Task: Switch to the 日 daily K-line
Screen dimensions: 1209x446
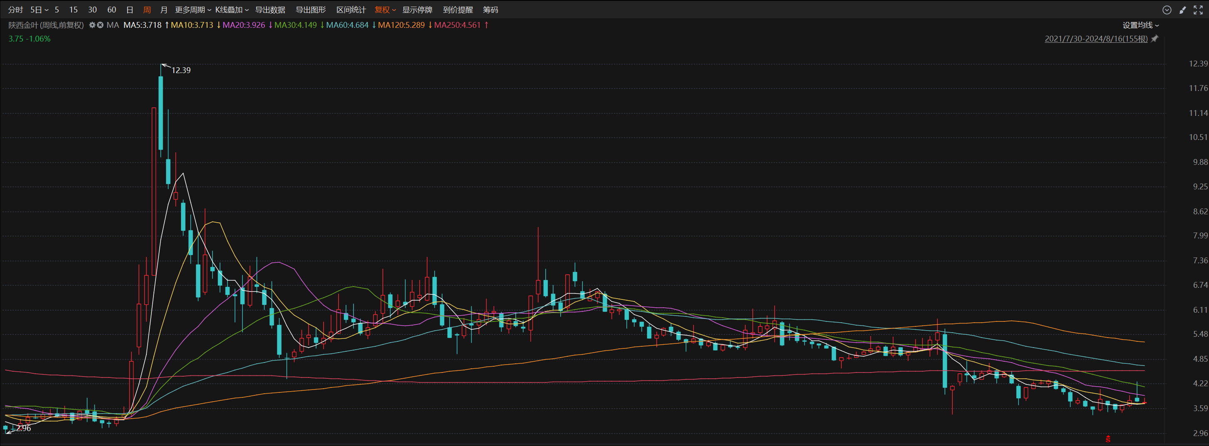Action: tap(130, 10)
